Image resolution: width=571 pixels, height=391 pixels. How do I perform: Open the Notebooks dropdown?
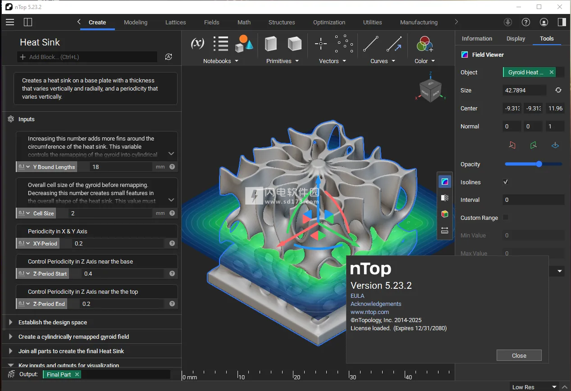pos(221,61)
